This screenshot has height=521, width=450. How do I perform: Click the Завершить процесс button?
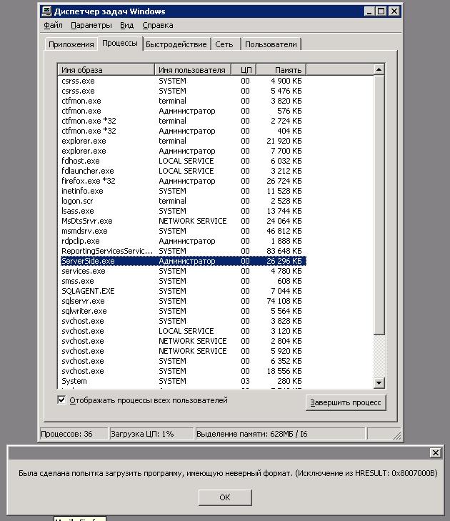click(x=346, y=402)
